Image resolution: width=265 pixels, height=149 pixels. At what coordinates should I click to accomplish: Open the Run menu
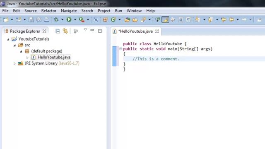(x=118, y=11)
